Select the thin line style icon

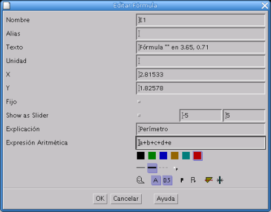pyautogui.click(x=141, y=168)
